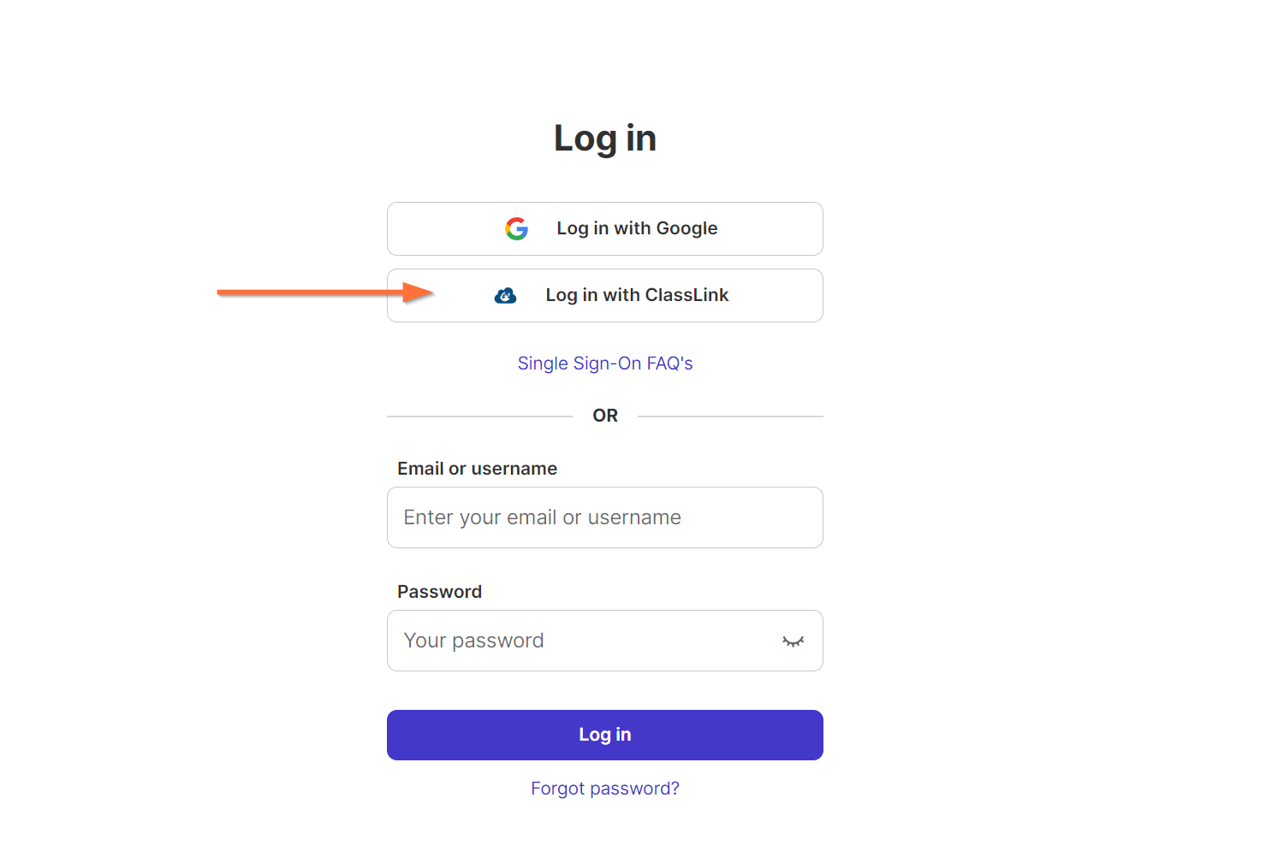The image size is (1272, 851).
Task: Click the ClassLink cloud icon
Action: tap(505, 296)
